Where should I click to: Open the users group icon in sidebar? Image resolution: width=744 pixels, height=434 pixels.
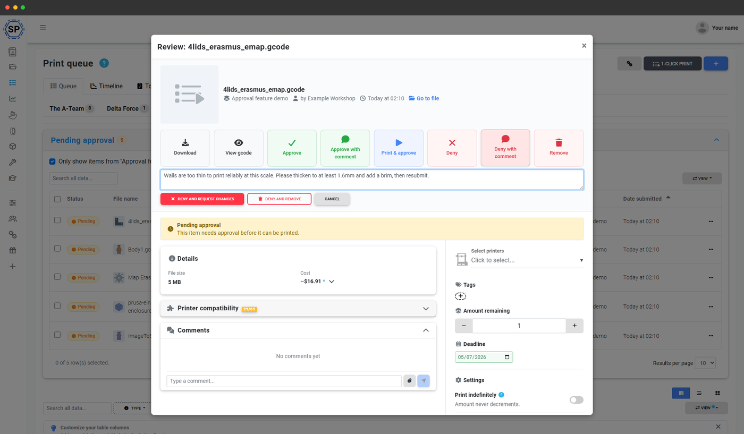(x=13, y=219)
